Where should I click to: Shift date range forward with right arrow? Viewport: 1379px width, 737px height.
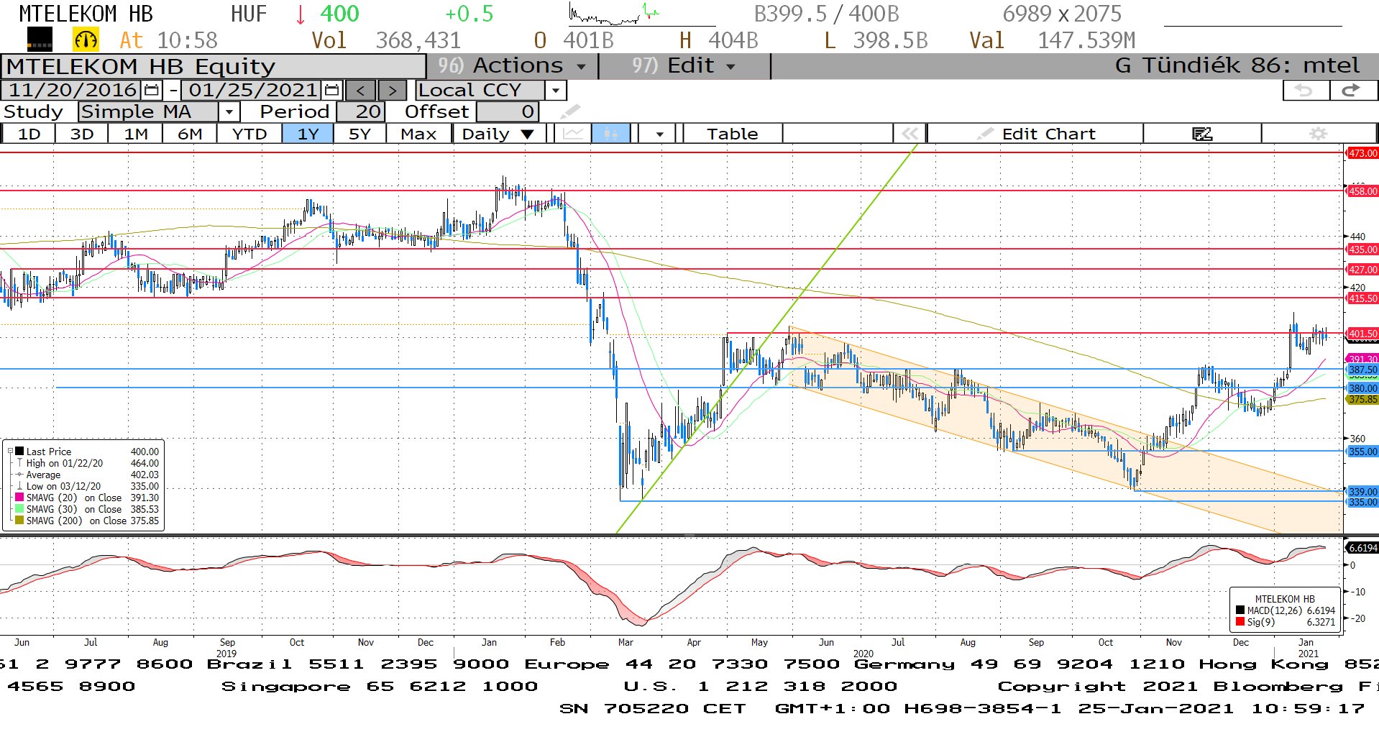coord(392,91)
